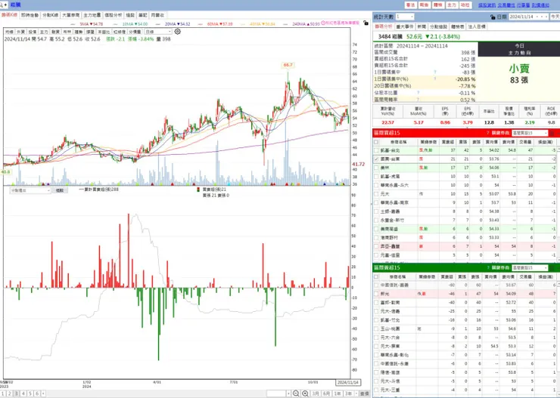Tick the select-all checkbox in sell table header
Image resolution: width=560 pixels, height=398 pixels.
[376, 276]
